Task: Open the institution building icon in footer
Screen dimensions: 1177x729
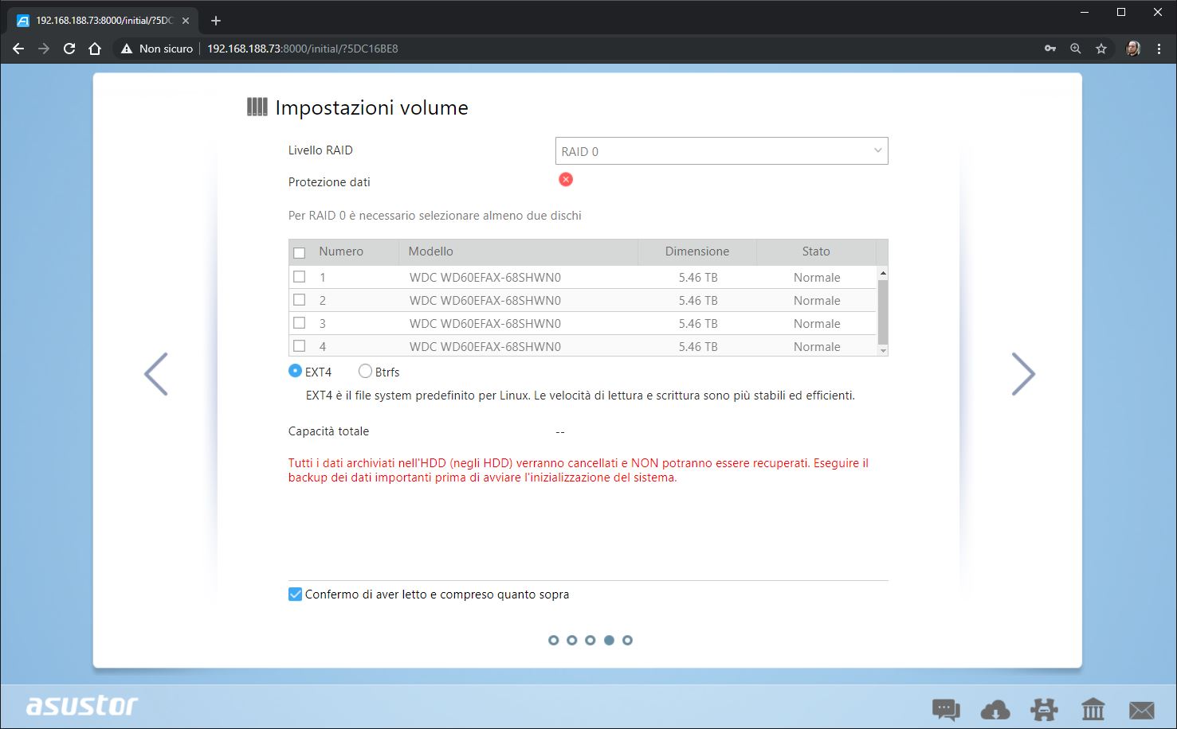Action: click(1093, 708)
